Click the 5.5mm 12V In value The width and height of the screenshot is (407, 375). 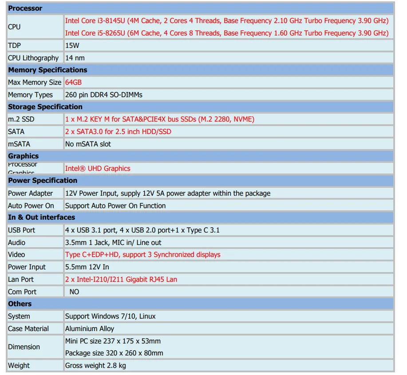(87, 267)
